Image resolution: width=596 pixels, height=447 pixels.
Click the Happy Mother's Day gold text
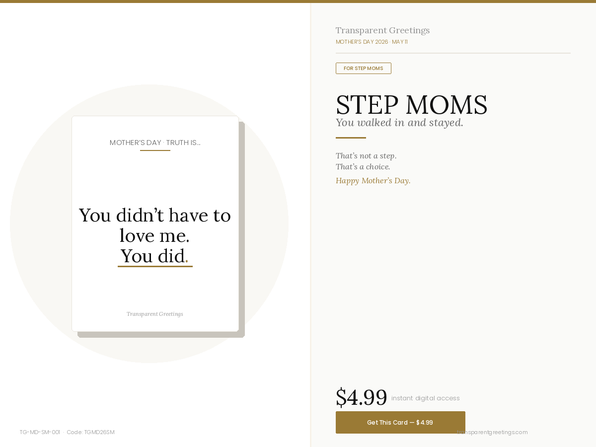[x=373, y=180]
